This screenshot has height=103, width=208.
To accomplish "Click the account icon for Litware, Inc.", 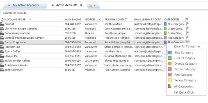I will point(2,56).
